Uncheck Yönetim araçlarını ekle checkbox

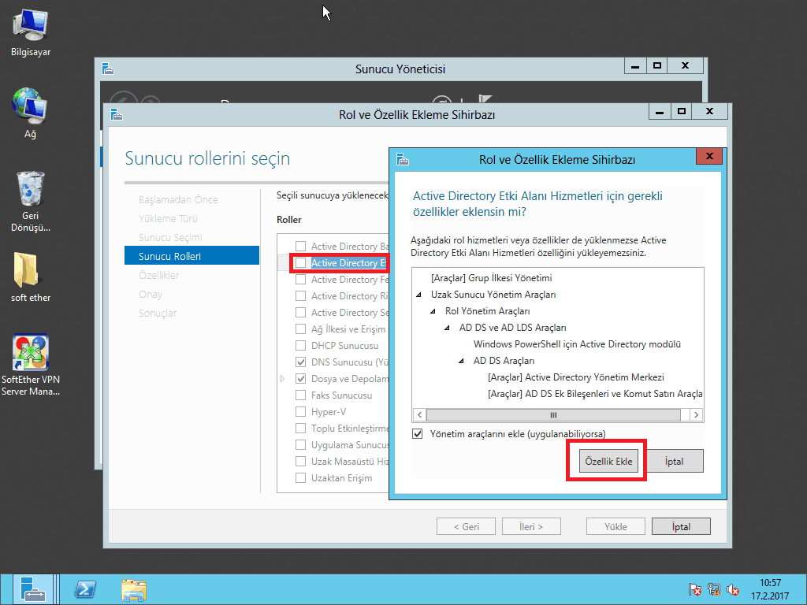(418, 434)
